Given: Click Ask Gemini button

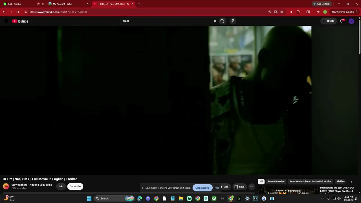Looking at the screenshot, I should coord(321,4).
